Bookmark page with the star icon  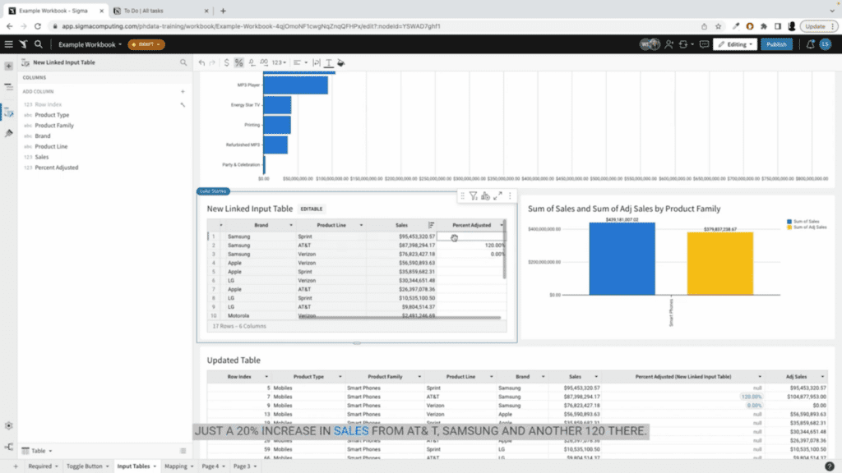click(718, 26)
